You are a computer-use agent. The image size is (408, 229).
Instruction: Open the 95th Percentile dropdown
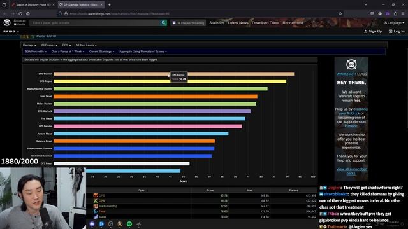(36, 52)
